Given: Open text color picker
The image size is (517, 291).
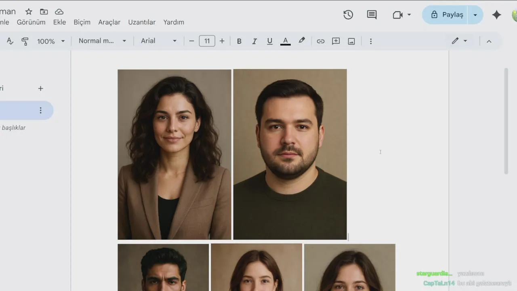Looking at the screenshot, I should [x=286, y=41].
